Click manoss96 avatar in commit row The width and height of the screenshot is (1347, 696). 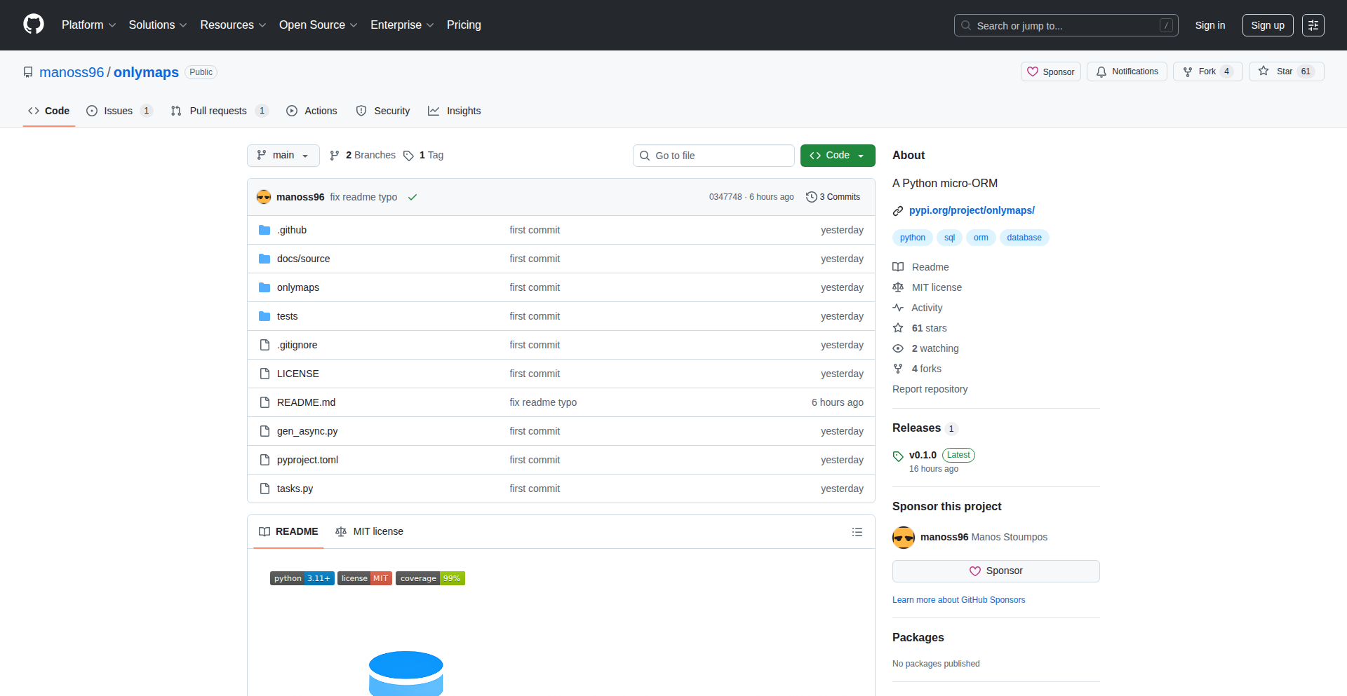click(x=264, y=197)
